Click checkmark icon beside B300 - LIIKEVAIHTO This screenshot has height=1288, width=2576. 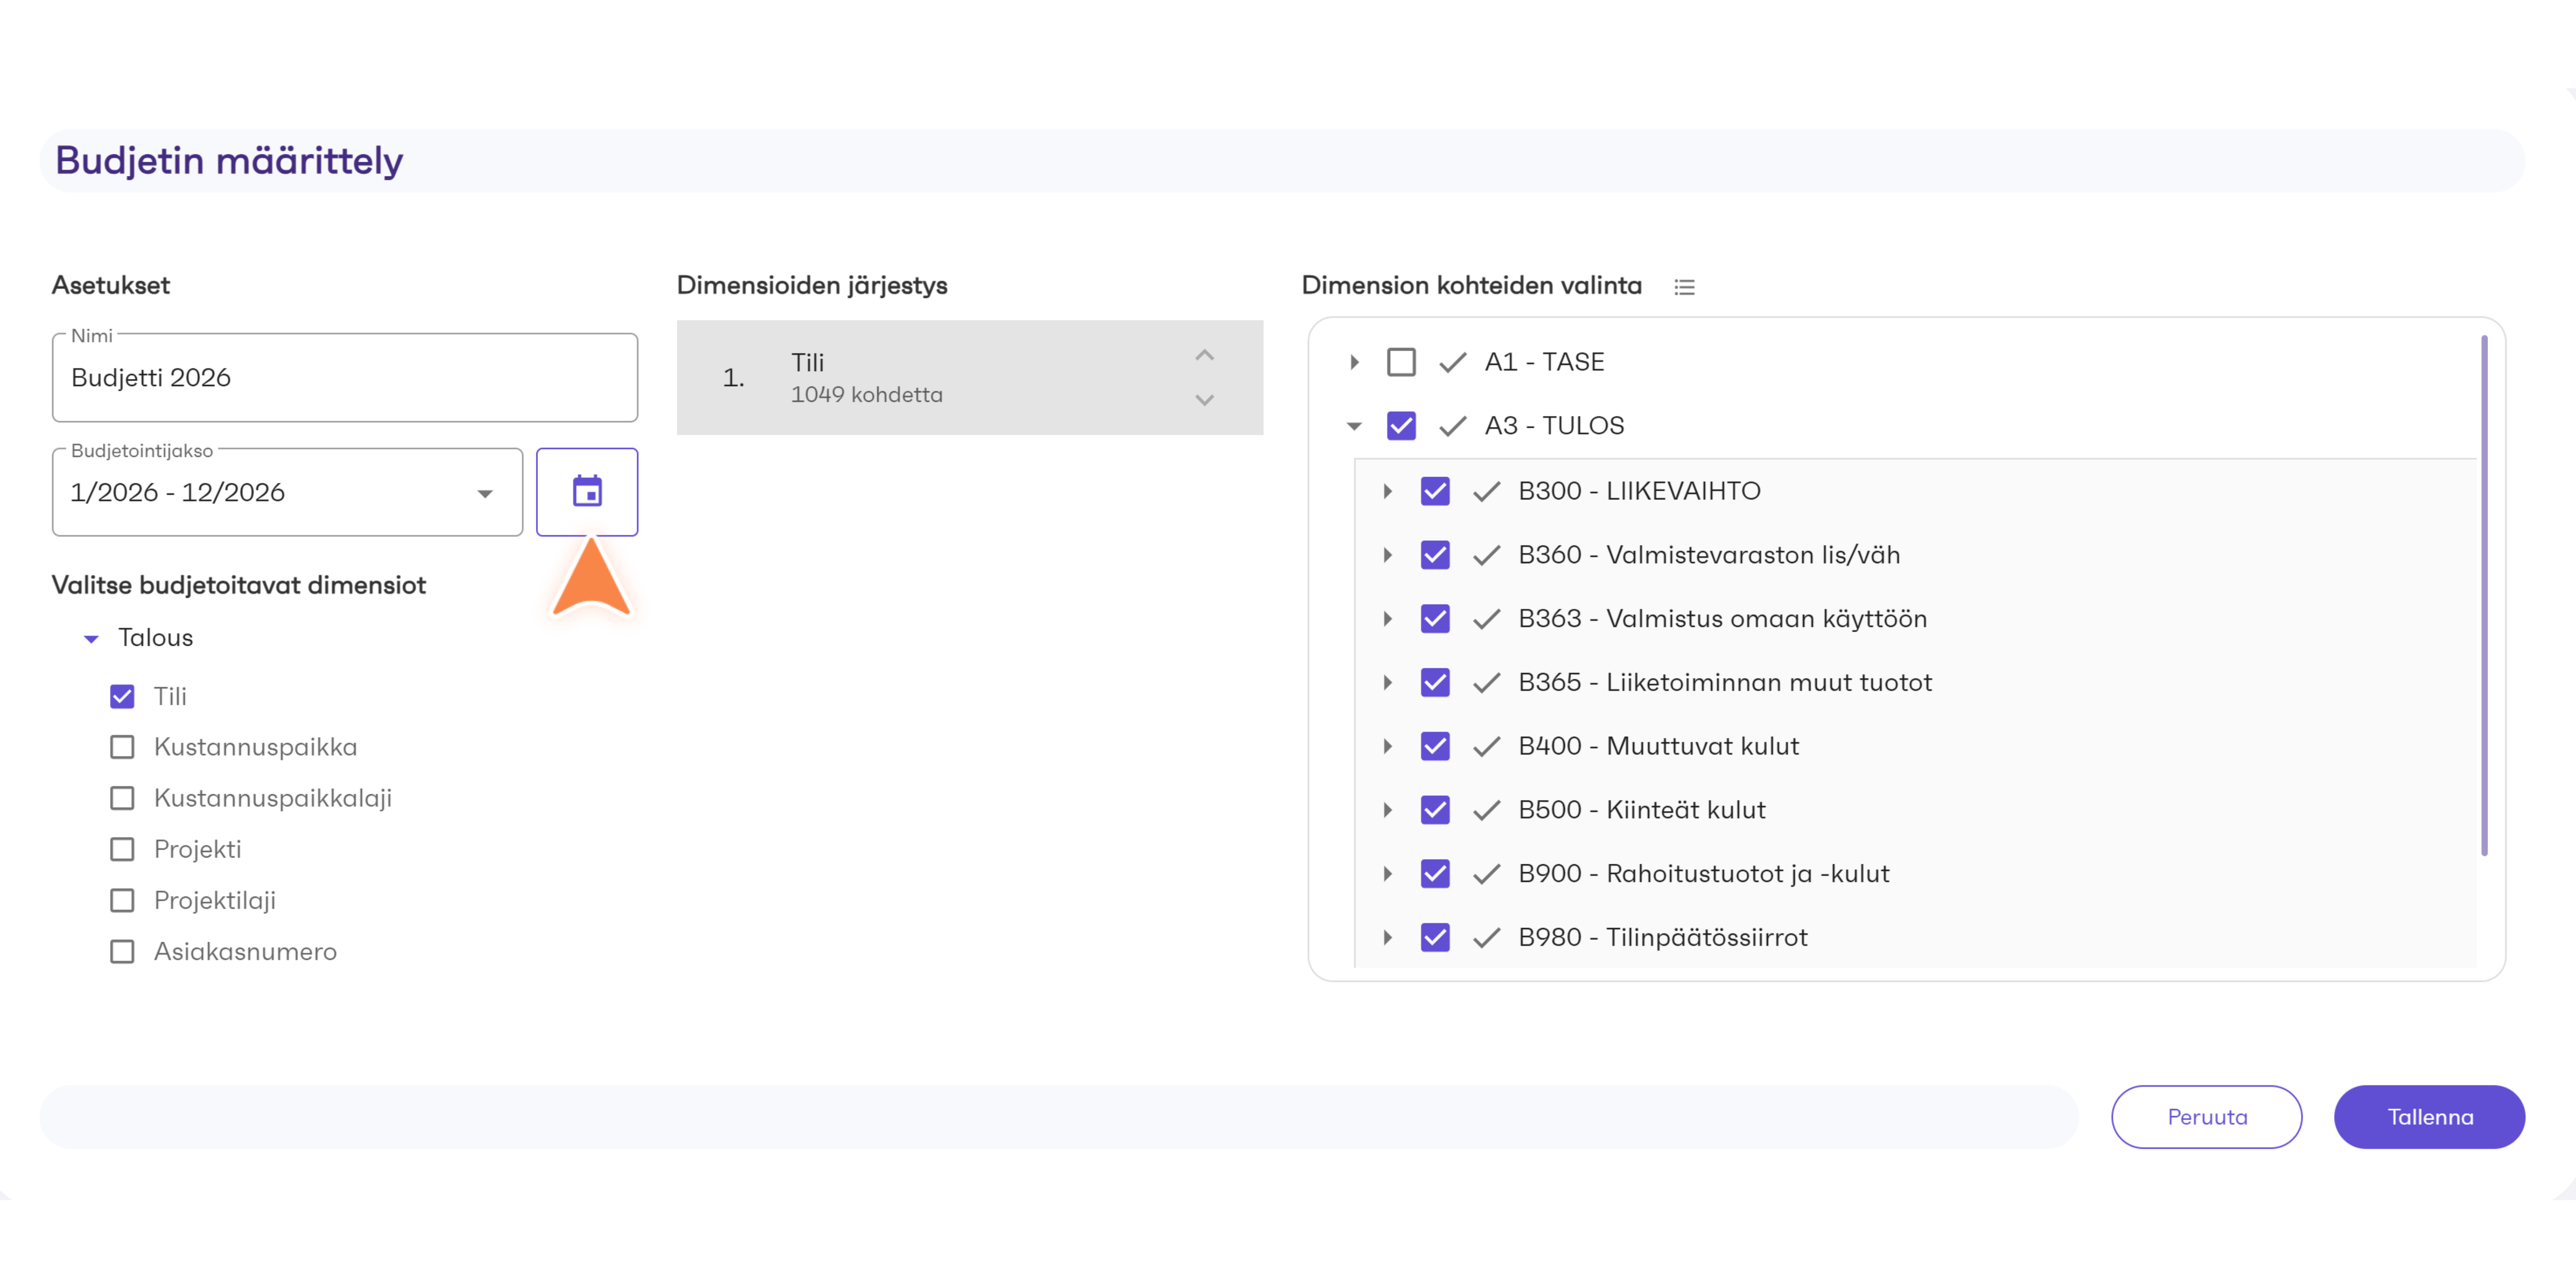click(x=1487, y=491)
